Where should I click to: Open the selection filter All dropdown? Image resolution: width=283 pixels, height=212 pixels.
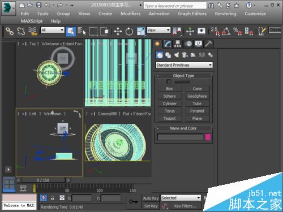pos(53,30)
